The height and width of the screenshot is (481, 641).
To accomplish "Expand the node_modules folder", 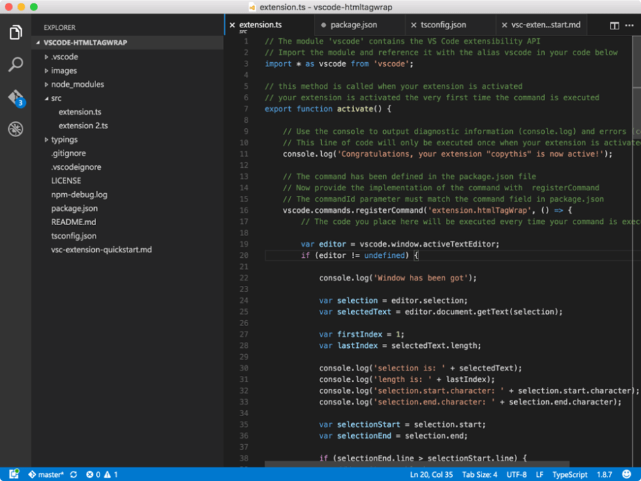I will pos(46,85).
